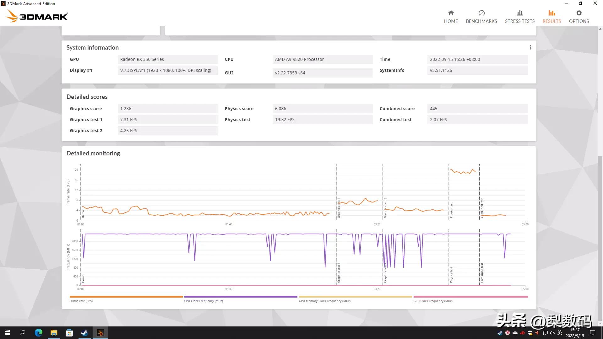Screen dimensions: 603x339
Task: Toggle Frame rate (FPS) legend series
Action: (81, 301)
